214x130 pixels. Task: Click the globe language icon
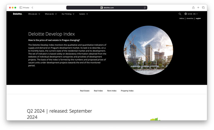[186, 14]
